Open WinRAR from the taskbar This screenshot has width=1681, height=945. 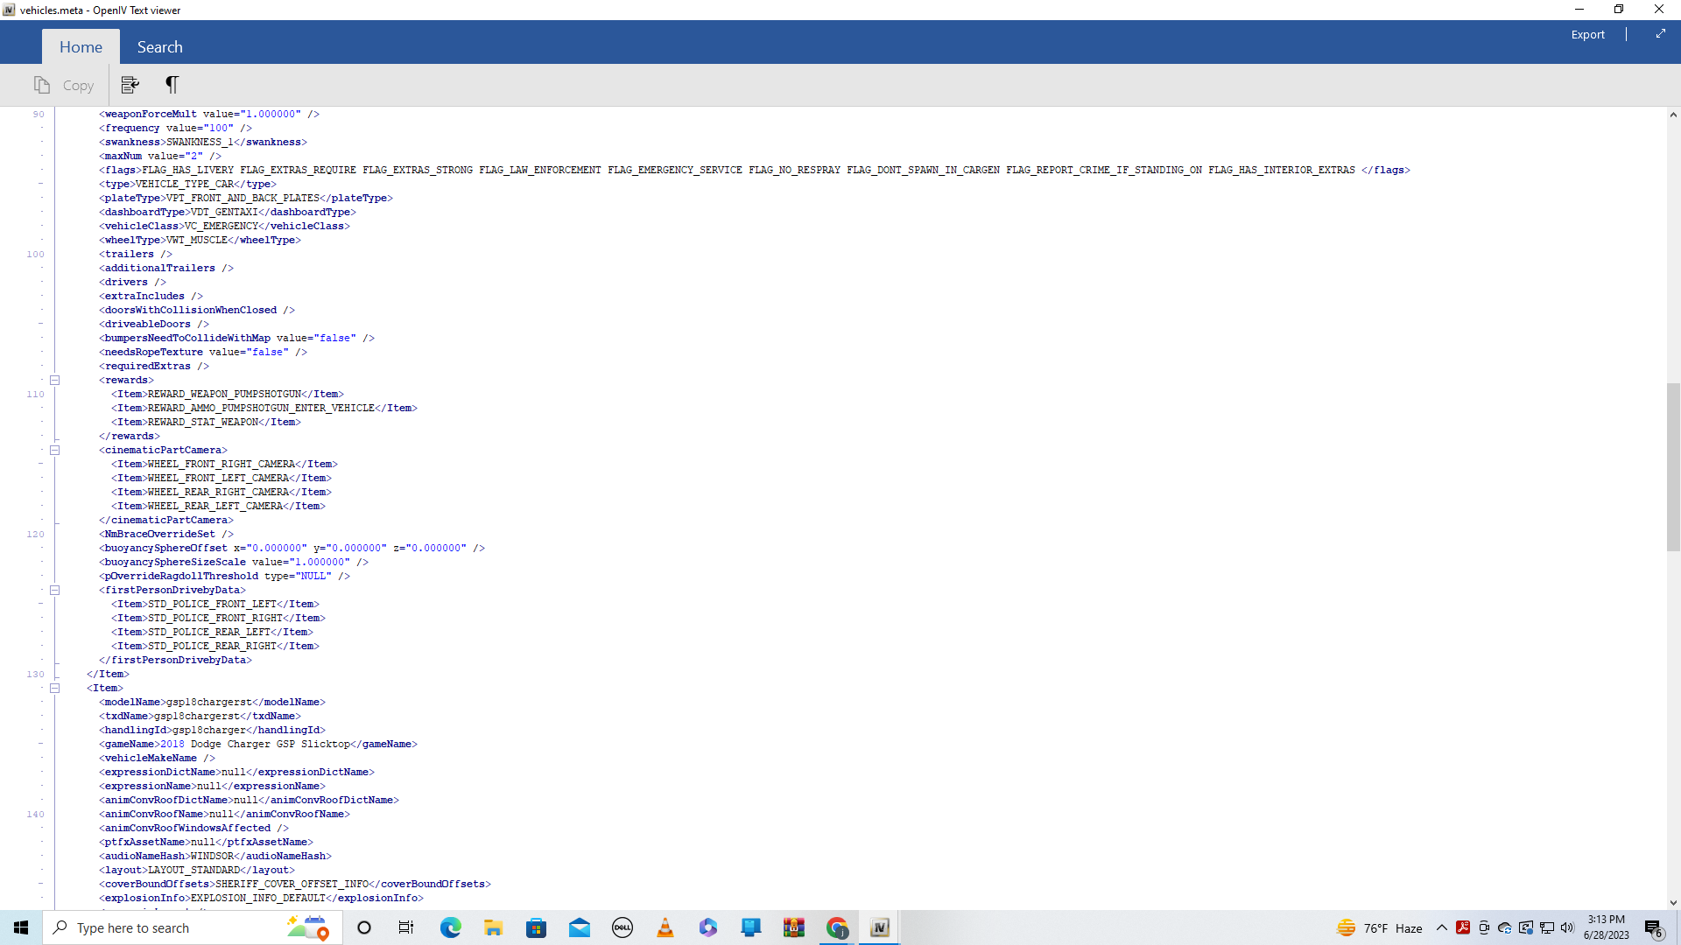point(794,927)
